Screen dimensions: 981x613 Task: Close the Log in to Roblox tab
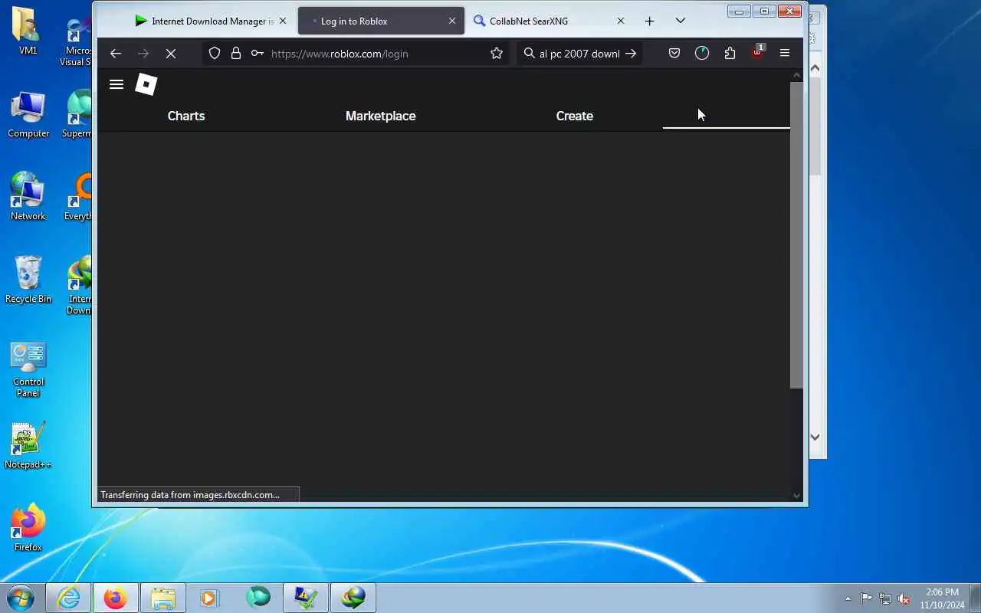tap(452, 21)
